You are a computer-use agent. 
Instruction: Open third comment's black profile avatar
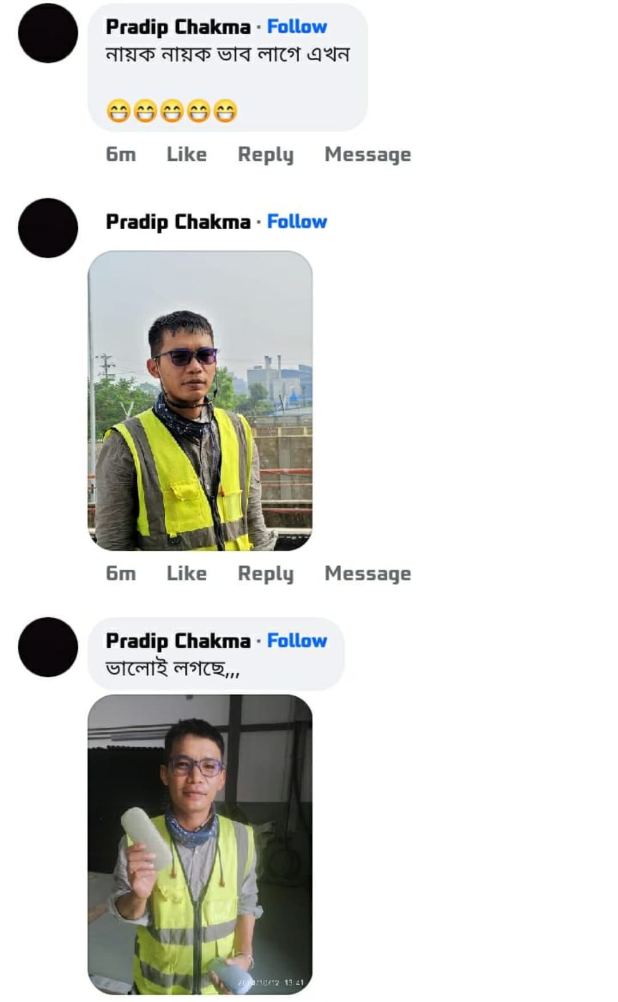(48, 647)
